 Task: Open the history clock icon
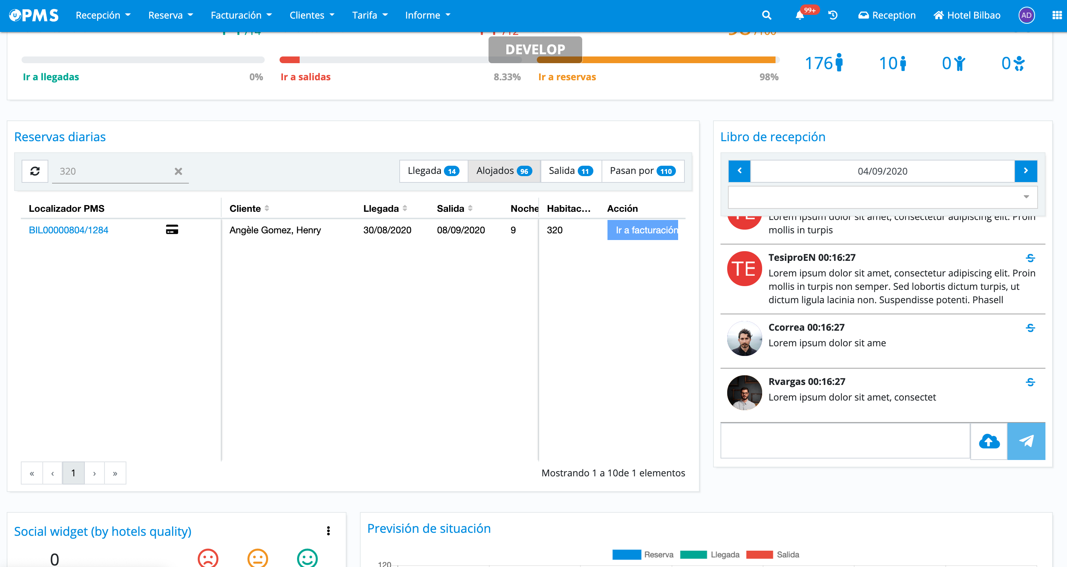[832, 15]
